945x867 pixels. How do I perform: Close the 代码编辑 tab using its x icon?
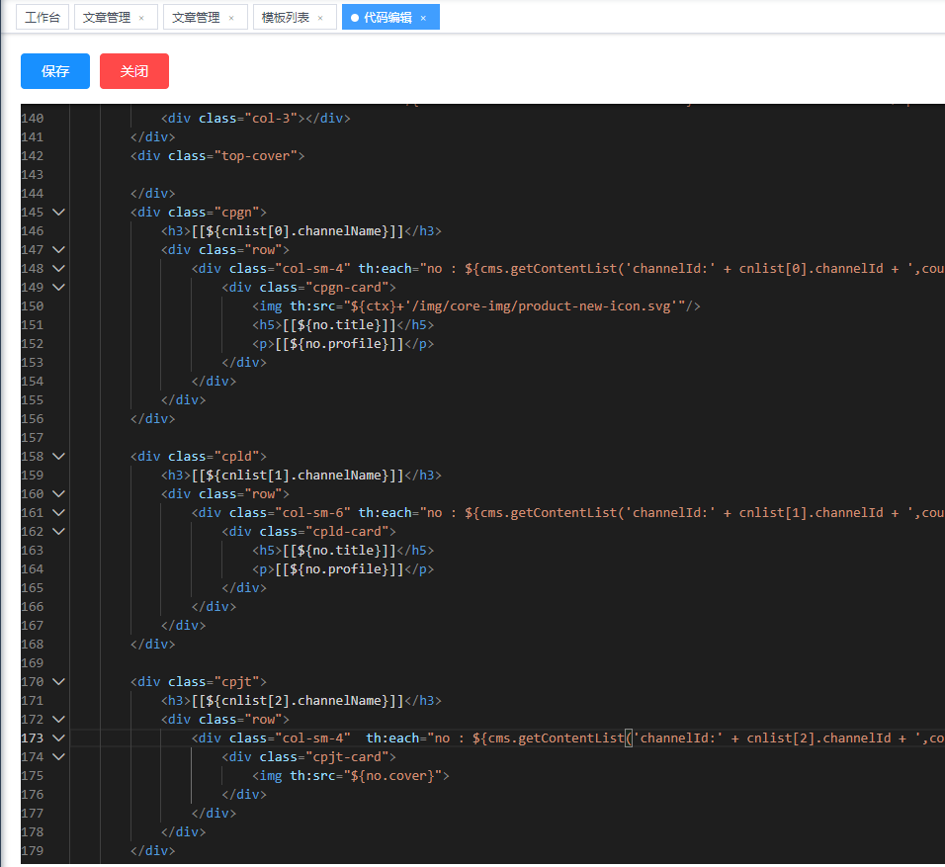(x=423, y=18)
